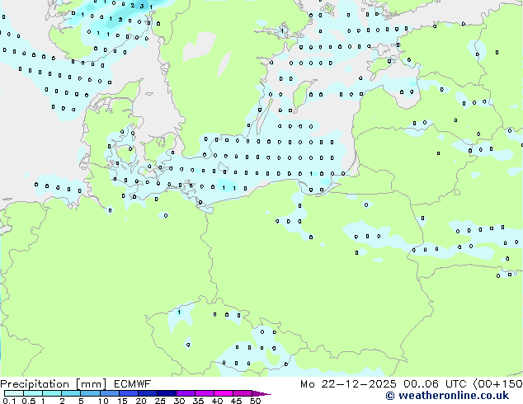Click the above-50 mm legend arrow tip

point(261,393)
